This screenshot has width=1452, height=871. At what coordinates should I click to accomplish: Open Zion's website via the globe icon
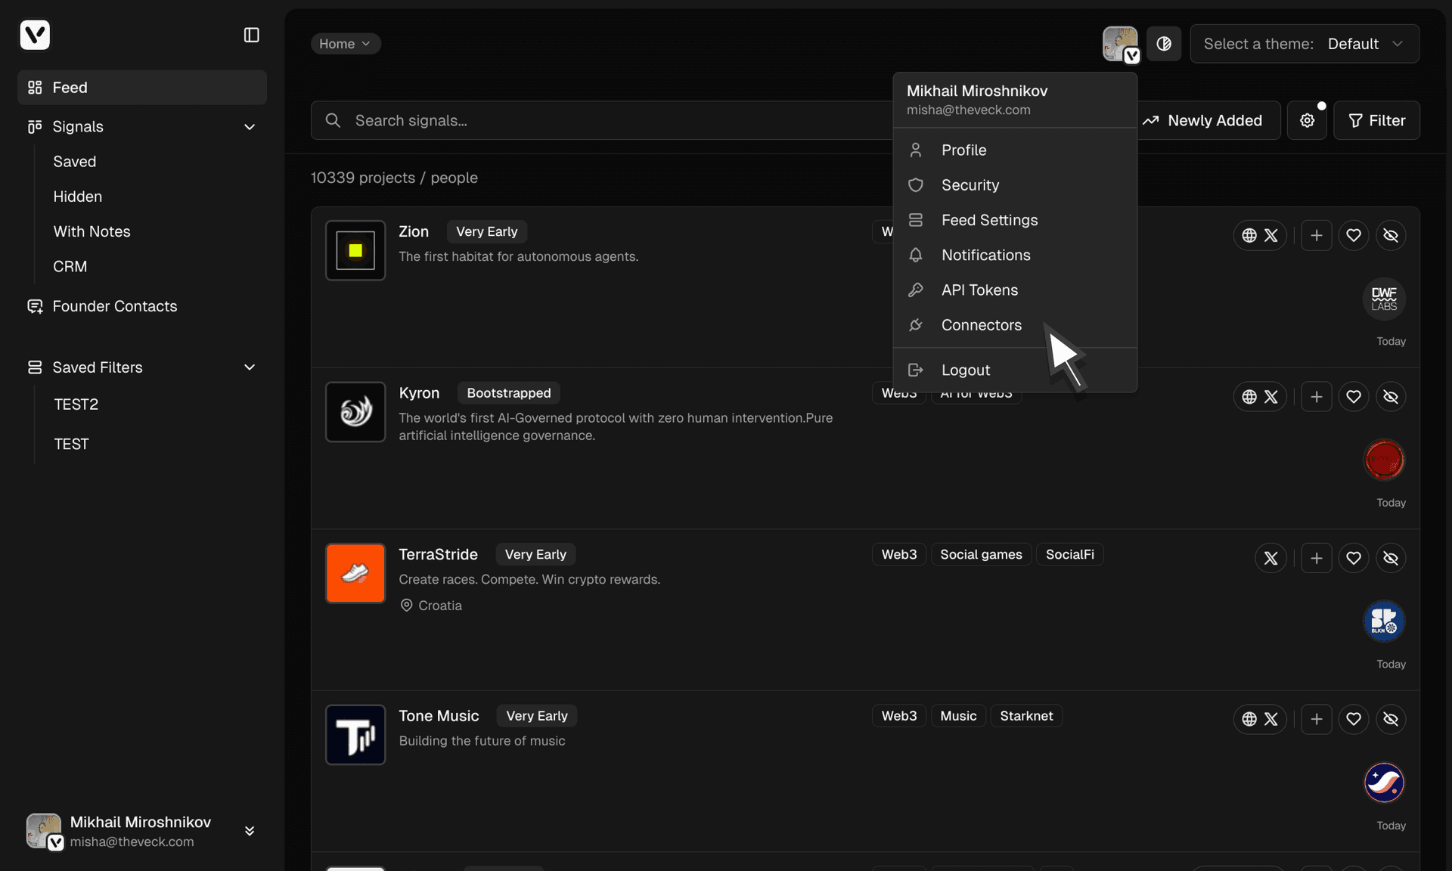pos(1248,235)
